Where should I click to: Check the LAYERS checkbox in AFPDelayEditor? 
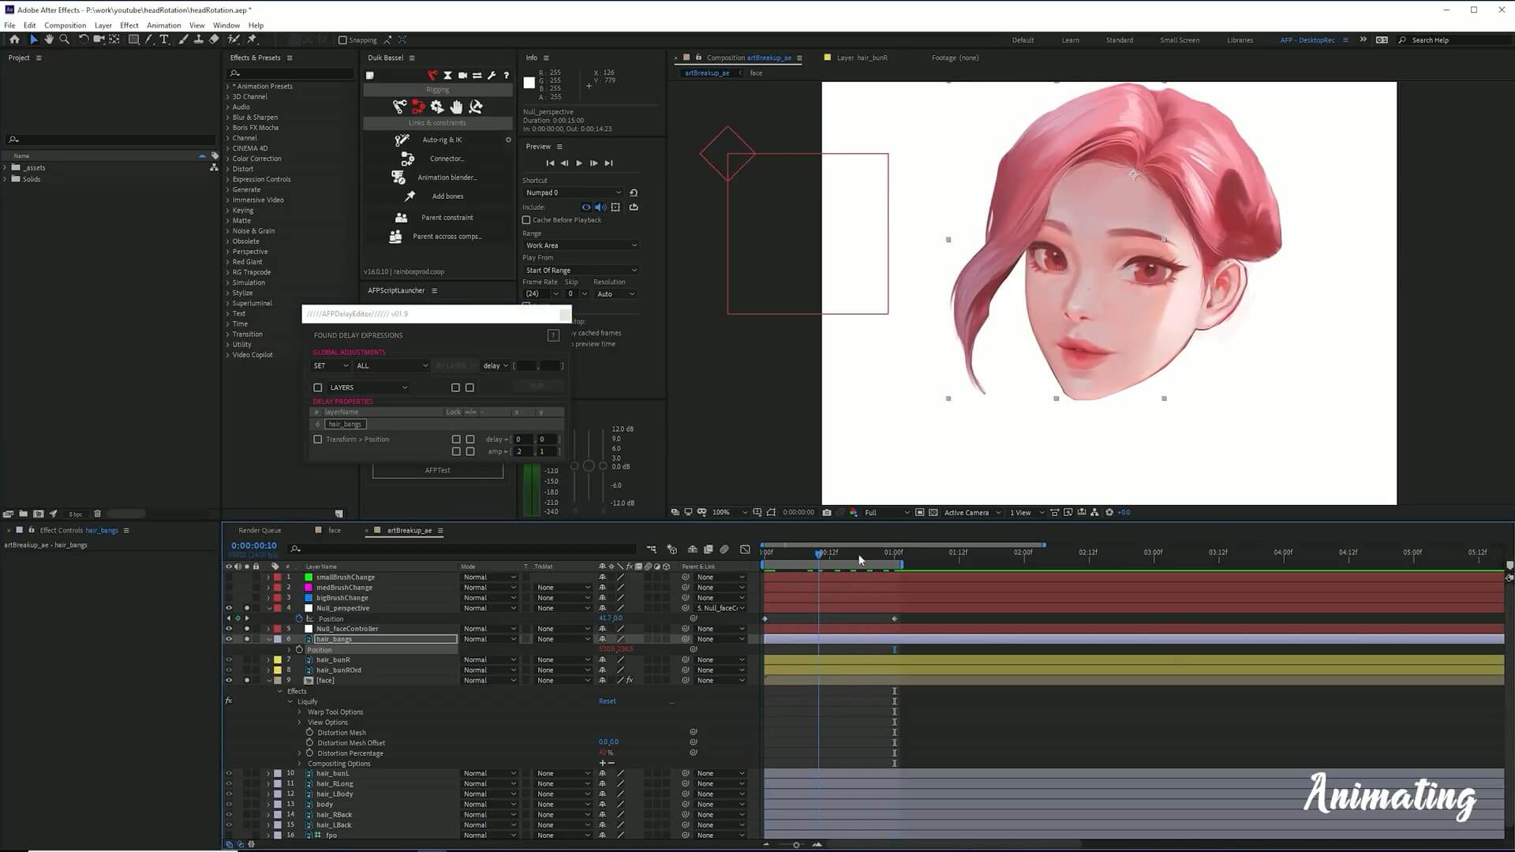pos(318,388)
